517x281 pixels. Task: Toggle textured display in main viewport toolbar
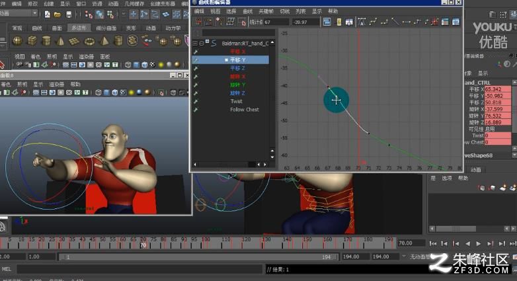[152, 65]
